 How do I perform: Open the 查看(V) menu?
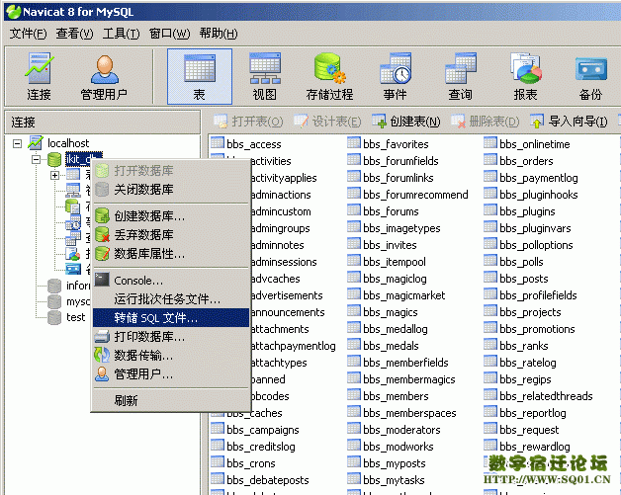(74, 34)
